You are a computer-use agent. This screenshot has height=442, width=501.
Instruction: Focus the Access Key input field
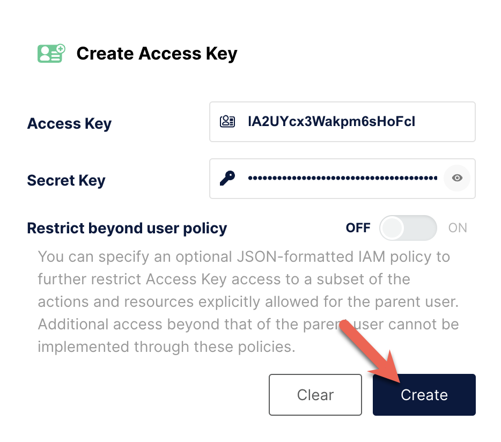pyautogui.click(x=354, y=122)
